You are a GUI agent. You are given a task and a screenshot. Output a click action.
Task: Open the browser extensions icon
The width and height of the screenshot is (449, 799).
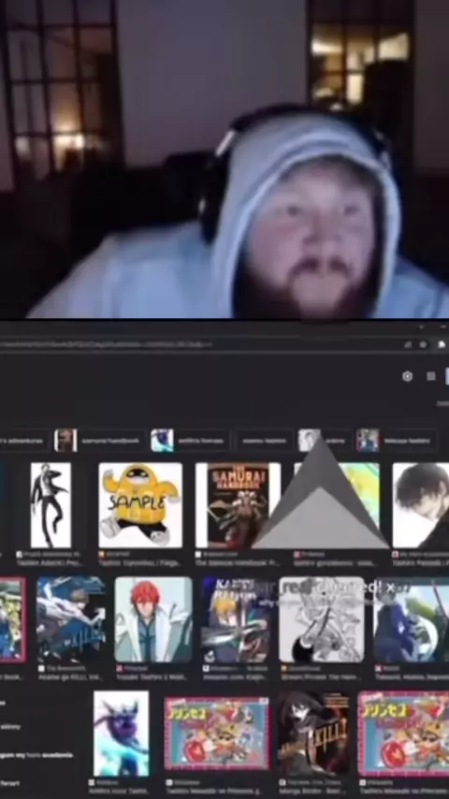[442, 344]
